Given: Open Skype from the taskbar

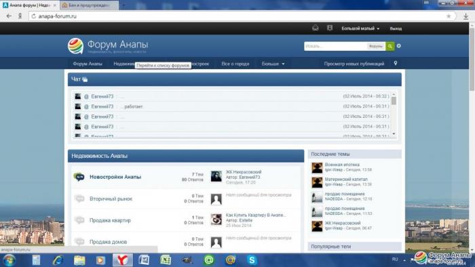Looking at the screenshot, I should click(x=252, y=260).
